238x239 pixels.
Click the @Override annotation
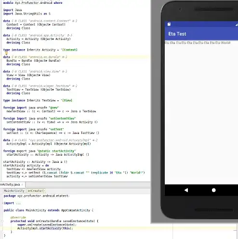pos(18,217)
